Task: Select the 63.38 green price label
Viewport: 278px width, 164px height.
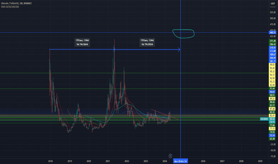Action: [x=272, y=139]
